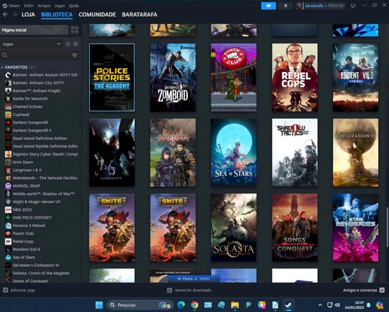Open the Steam announcements megaphone button
The image size is (389, 312).
point(268,6)
